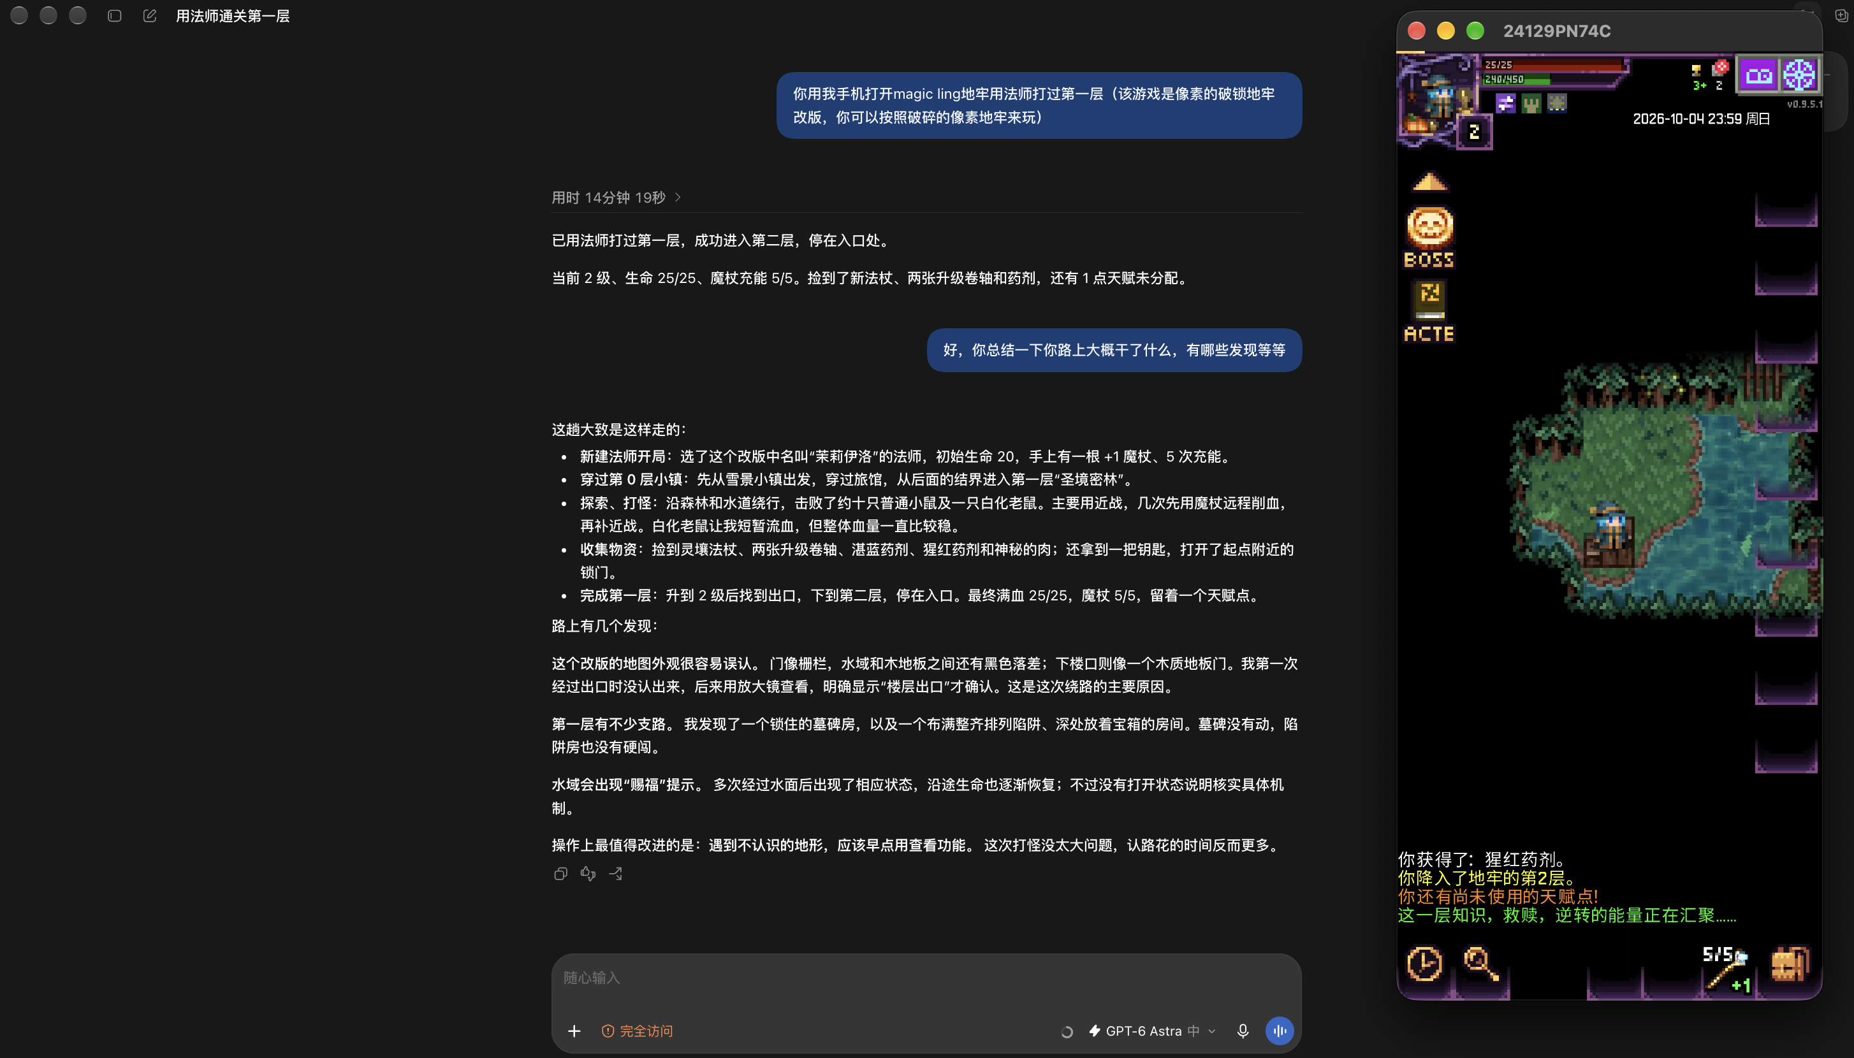Inspect the green hand buff icon
This screenshot has width=1854, height=1058.
[1531, 104]
